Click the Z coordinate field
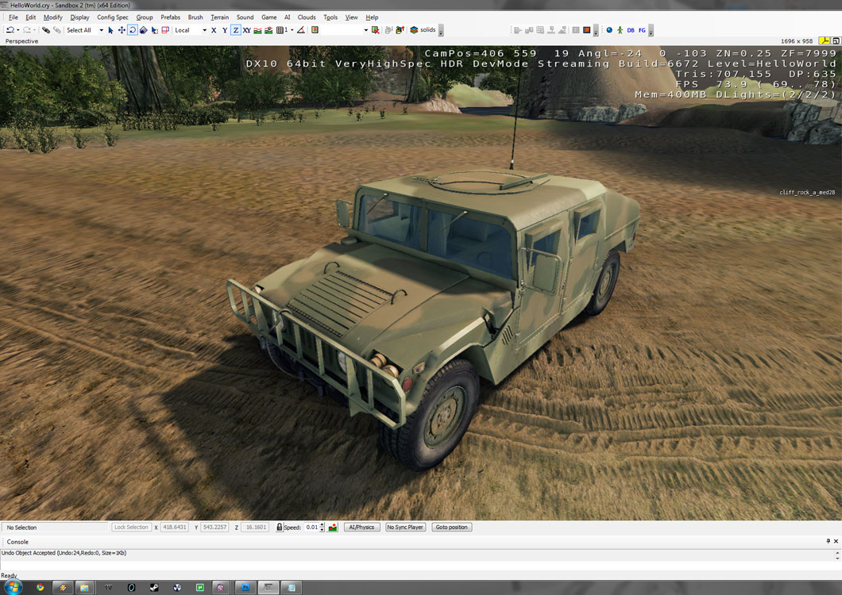The width and height of the screenshot is (842, 595). click(x=255, y=528)
